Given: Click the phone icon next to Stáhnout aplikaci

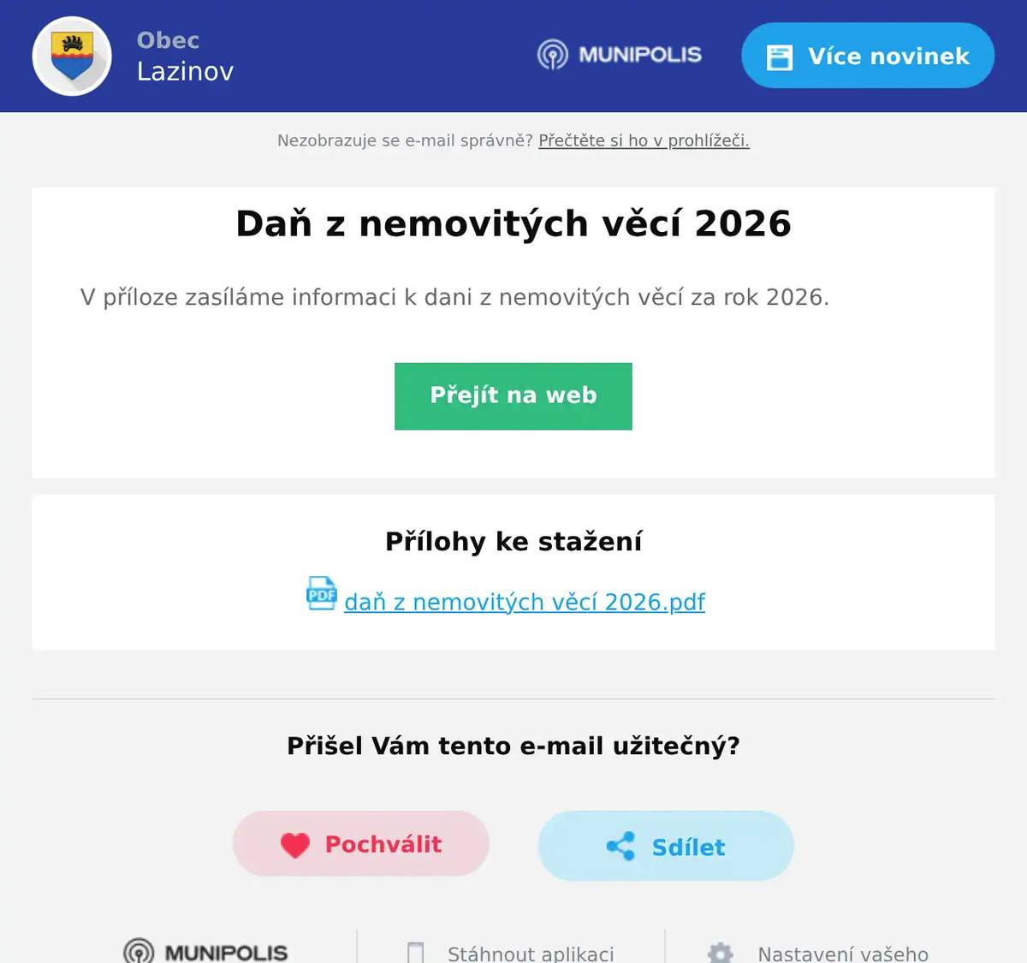Looking at the screenshot, I should coord(417,952).
